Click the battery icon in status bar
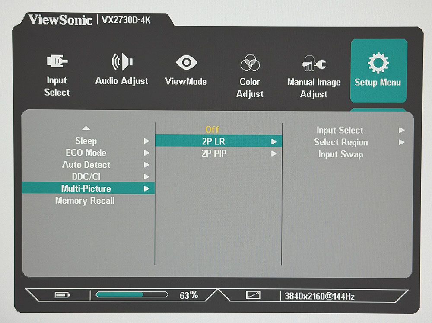This screenshot has height=323, width=432. coord(62,295)
